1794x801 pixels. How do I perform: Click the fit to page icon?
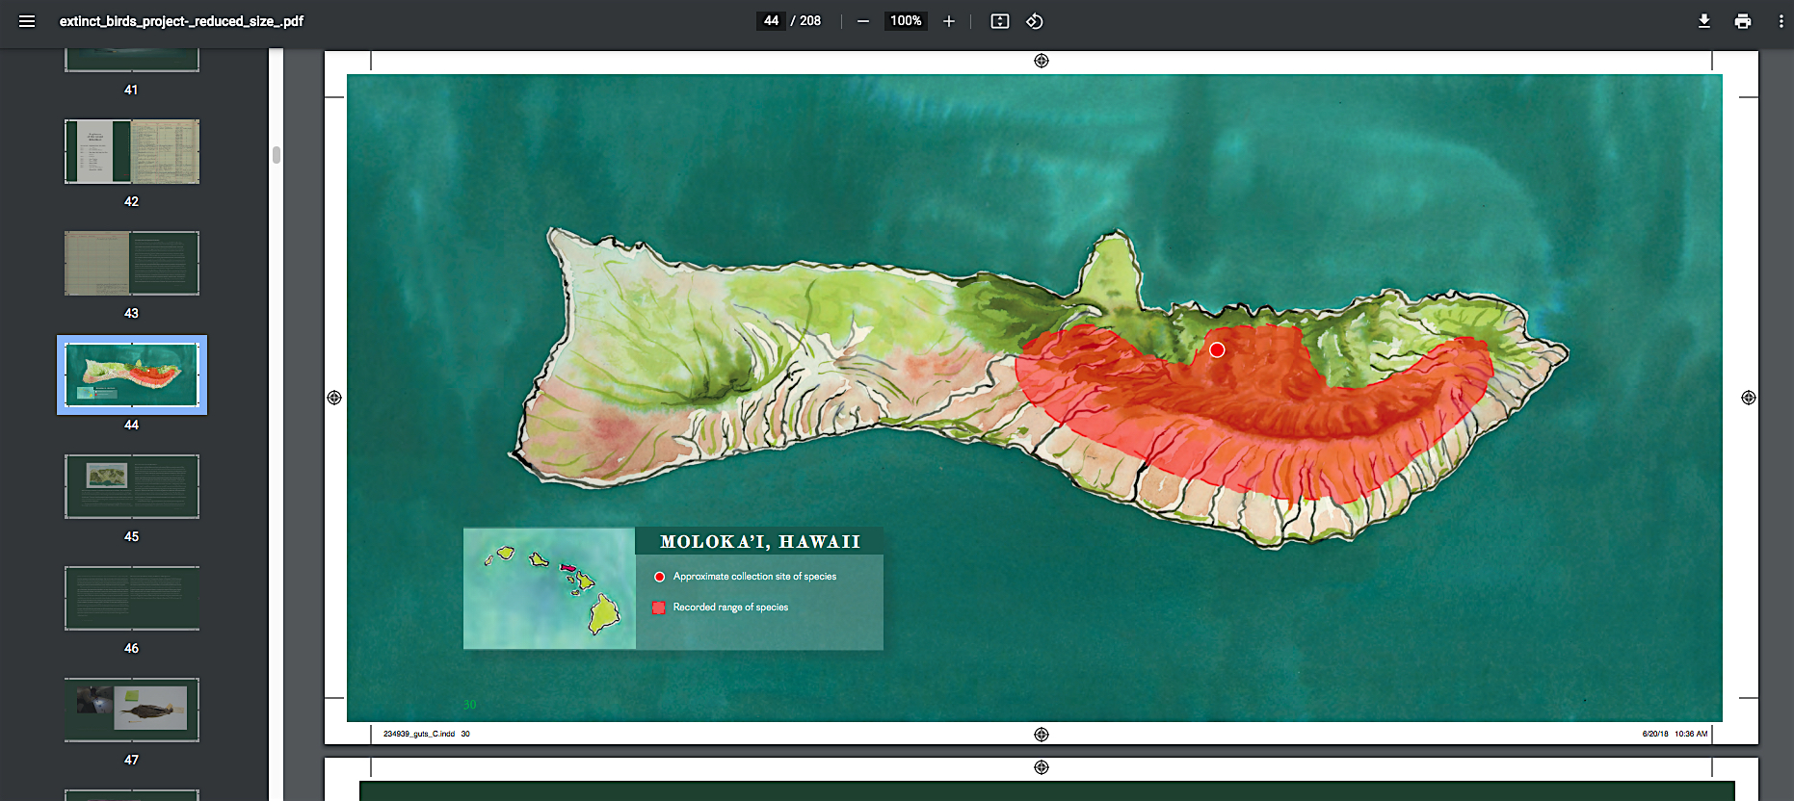coord(1000,21)
